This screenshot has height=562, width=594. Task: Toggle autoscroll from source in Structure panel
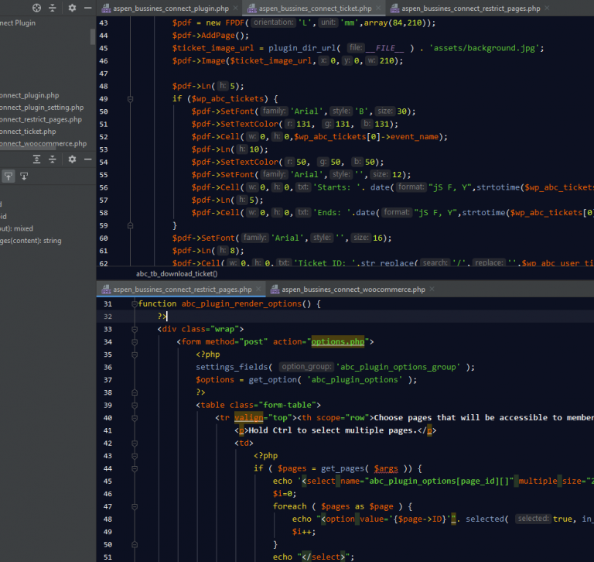point(24,176)
